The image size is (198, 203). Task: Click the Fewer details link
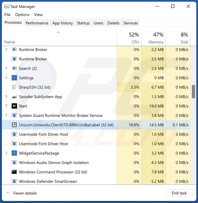coord(25,193)
